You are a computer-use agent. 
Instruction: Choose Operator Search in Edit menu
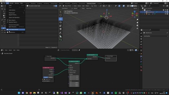click(16, 22)
